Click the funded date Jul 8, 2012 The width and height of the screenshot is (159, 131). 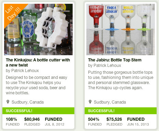click(x=54, y=121)
